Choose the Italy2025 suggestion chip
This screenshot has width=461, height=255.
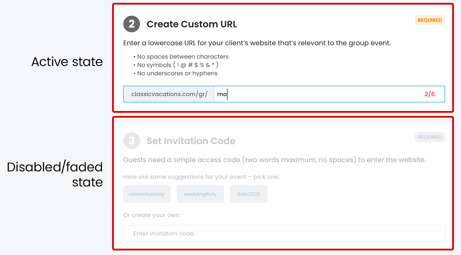249,194
